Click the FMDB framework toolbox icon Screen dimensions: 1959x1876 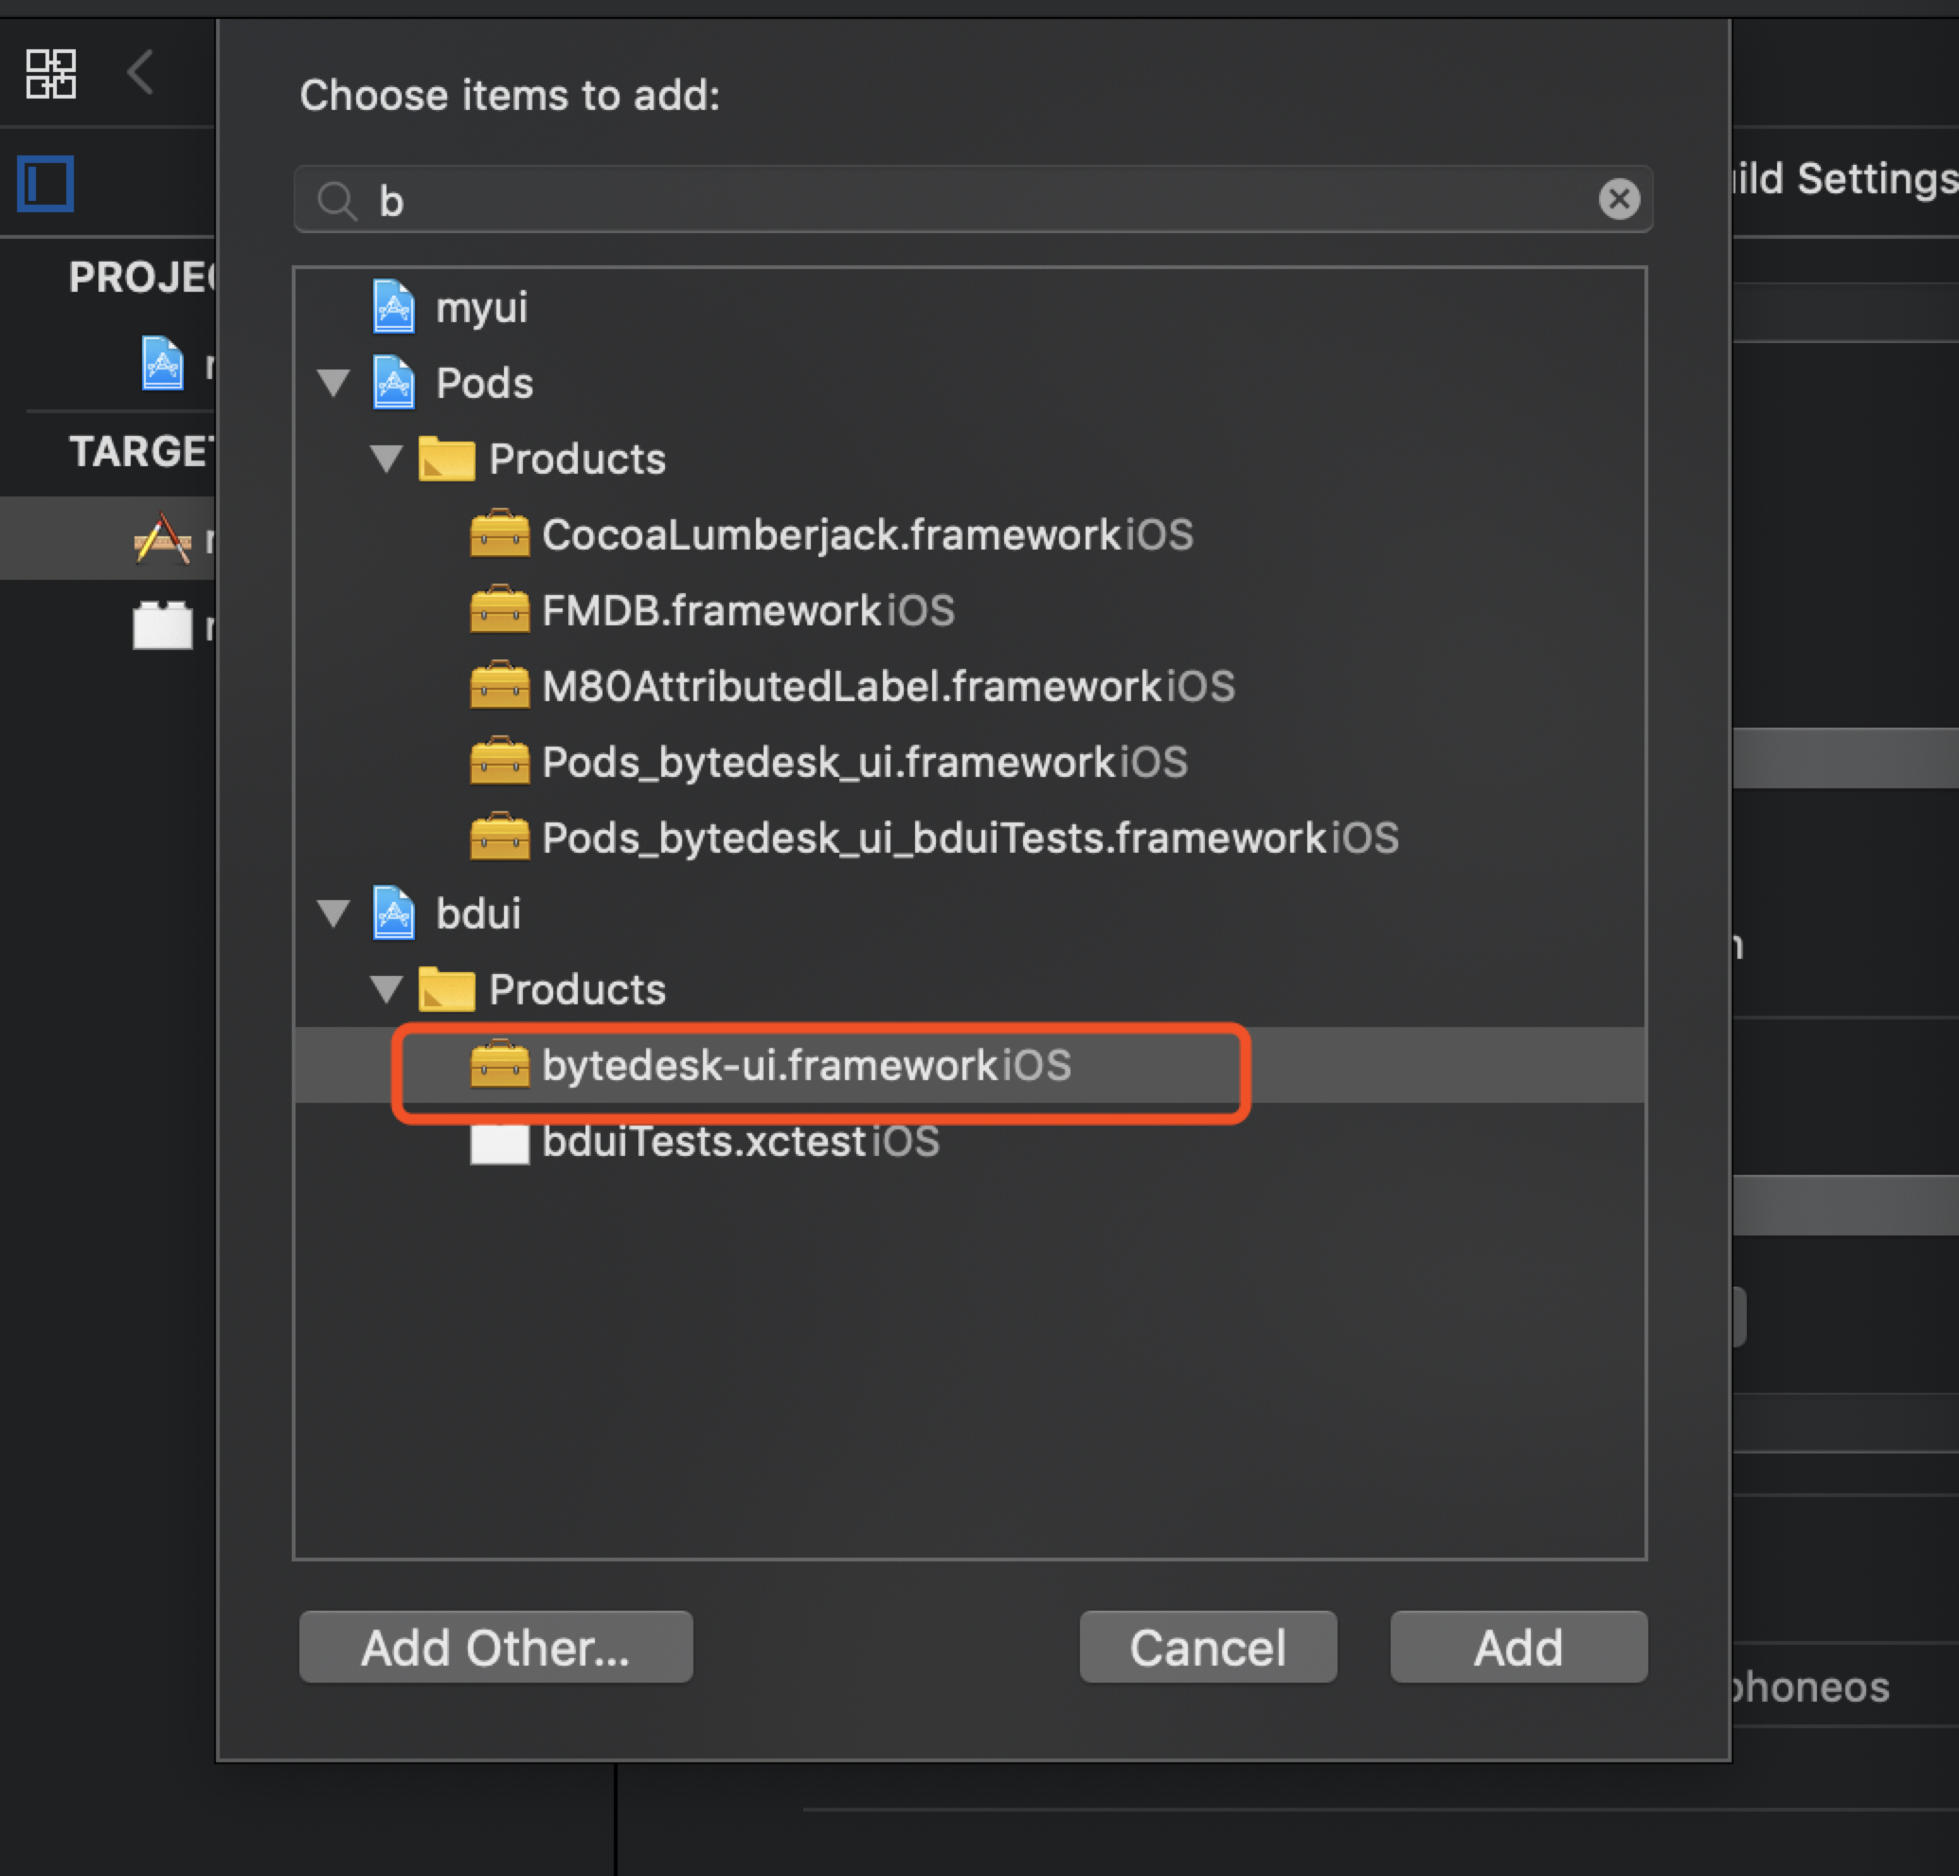click(500, 609)
